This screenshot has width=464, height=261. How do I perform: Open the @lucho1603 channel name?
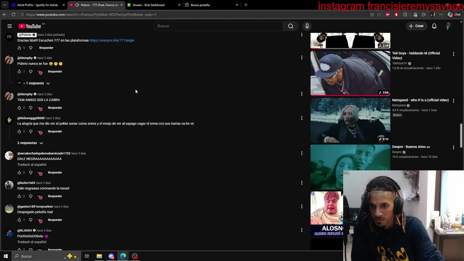26,183
